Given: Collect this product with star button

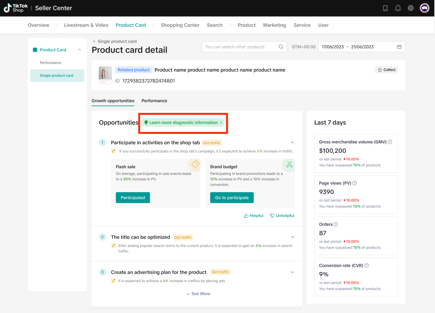Looking at the screenshot, I should (x=386, y=70).
